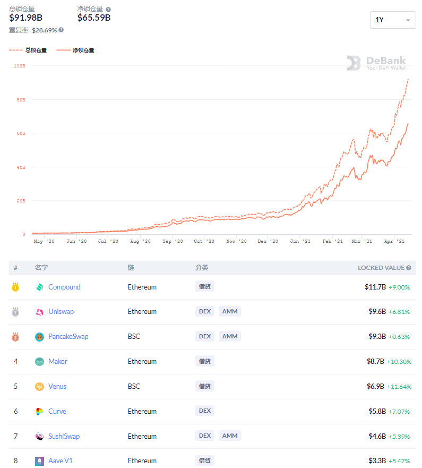Click the Compound logo icon
Image resolution: width=422 pixels, height=468 pixels.
pyautogui.click(x=39, y=287)
